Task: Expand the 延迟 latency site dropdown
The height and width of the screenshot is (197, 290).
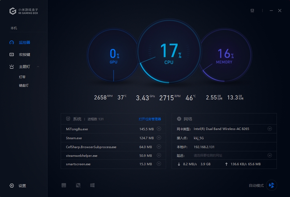Action: click(x=270, y=155)
